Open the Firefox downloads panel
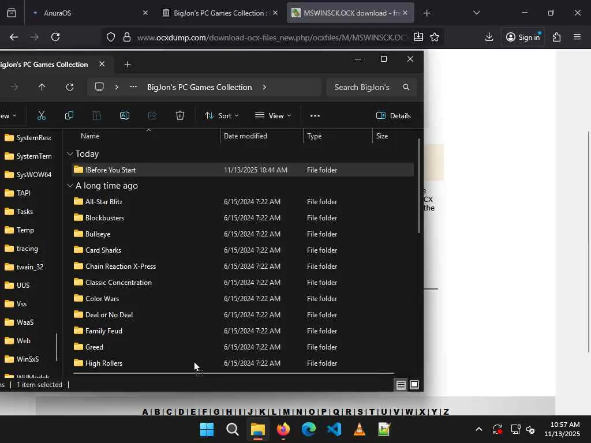This screenshot has width=591, height=443. pyautogui.click(x=489, y=37)
